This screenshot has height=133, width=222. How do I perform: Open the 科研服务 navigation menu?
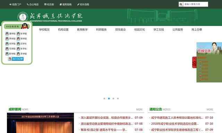click(x=101, y=29)
